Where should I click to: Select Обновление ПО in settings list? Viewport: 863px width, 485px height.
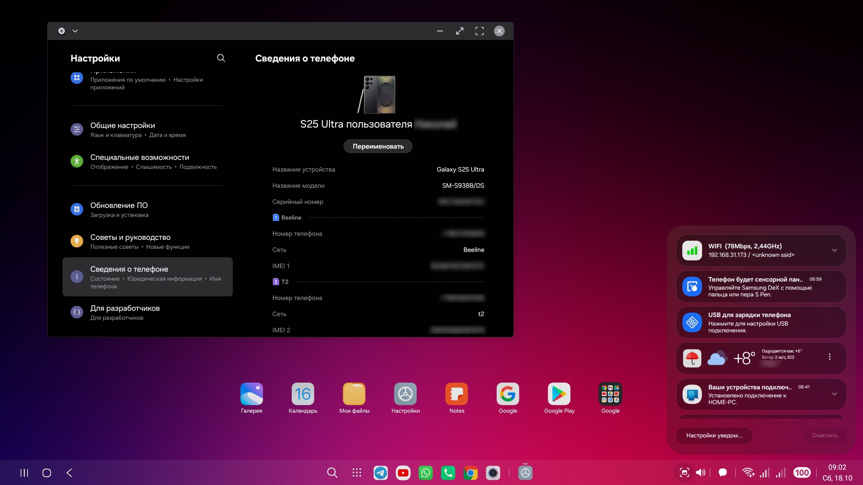pos(119,209)
